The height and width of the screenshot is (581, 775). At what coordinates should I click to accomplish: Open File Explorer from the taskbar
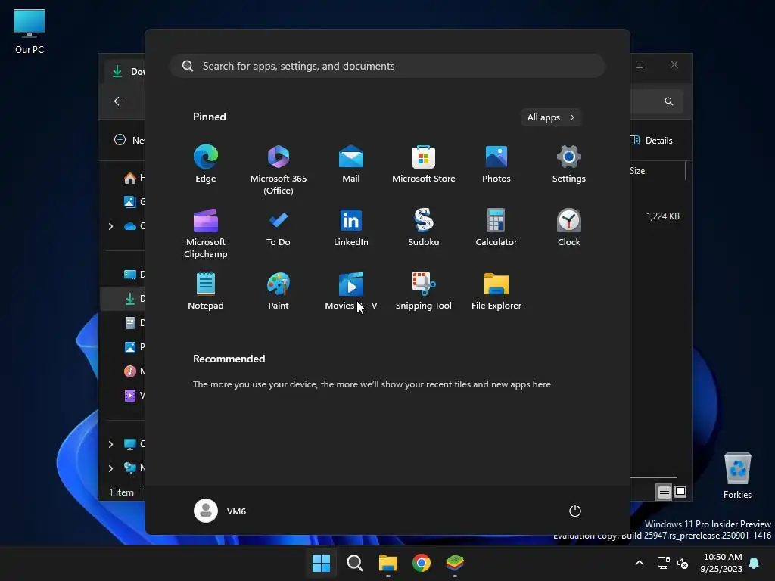[x=388, y=563]
